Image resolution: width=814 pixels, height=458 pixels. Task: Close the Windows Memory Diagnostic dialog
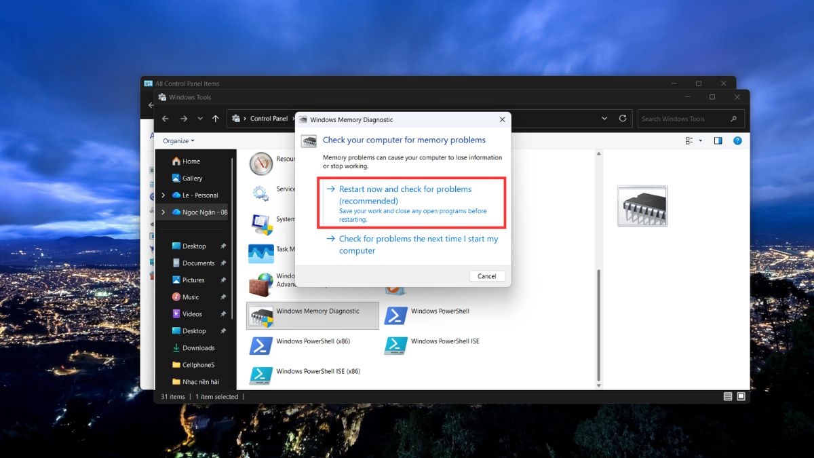click(x=502, y=119)
